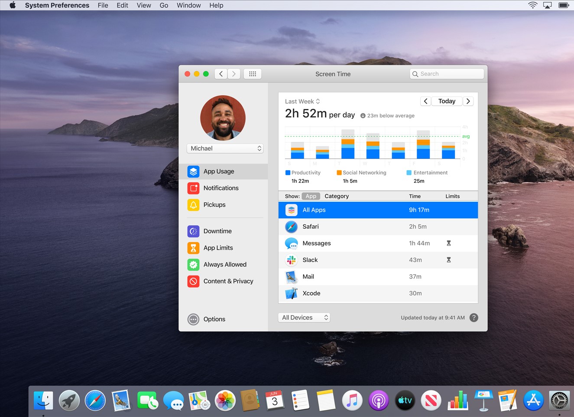Select the Notifications sidebar icon
Screen dimensions: 574x417
(193, 188)
